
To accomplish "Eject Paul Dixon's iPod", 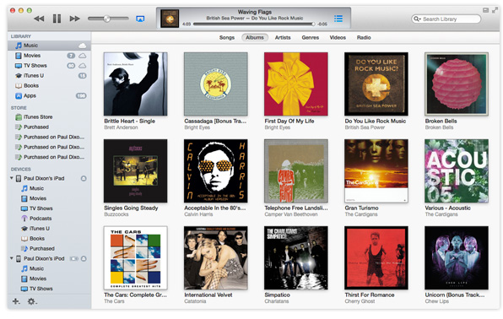I will click(x=84, y=258).
